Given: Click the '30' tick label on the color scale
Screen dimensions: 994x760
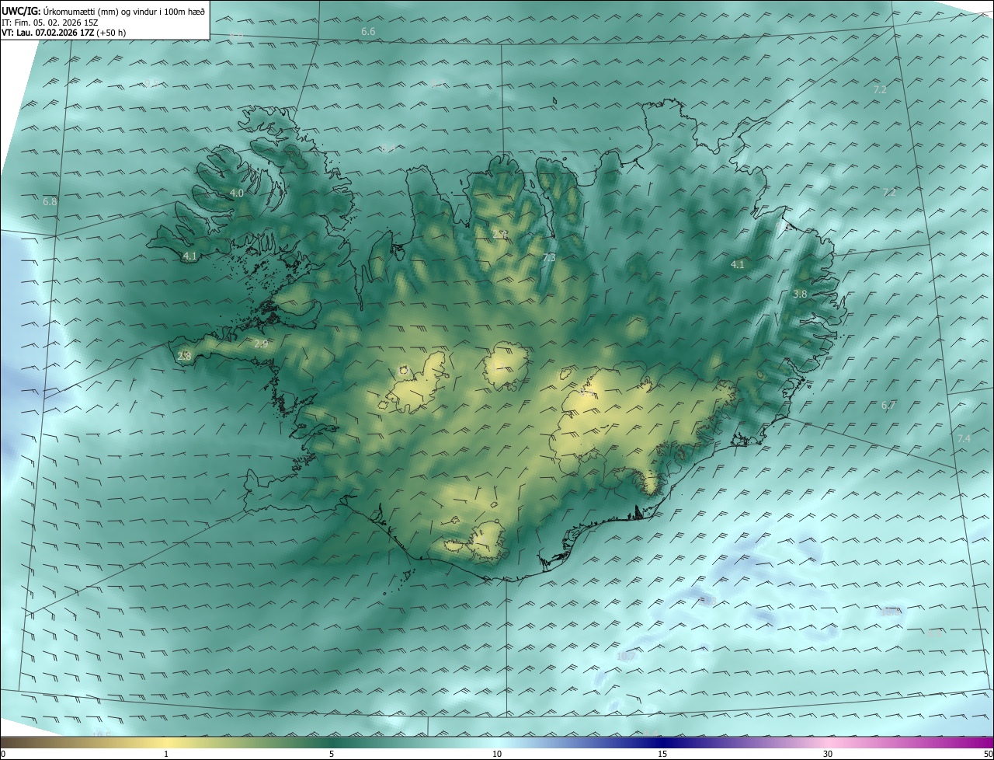Looking at the screenshot, I should [x=828, y=754].
